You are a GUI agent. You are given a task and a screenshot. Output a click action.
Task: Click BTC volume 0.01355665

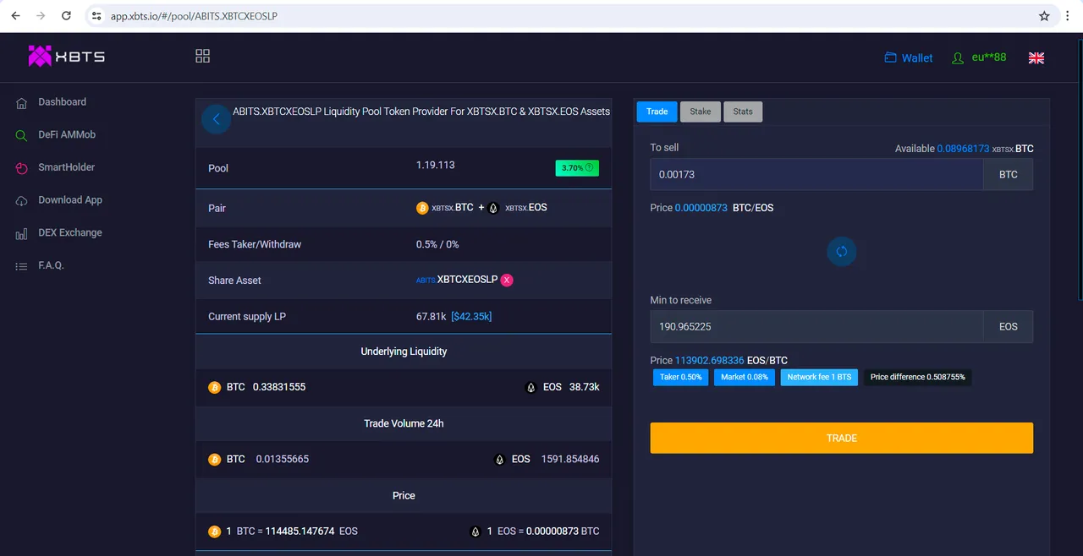point(283,460)
